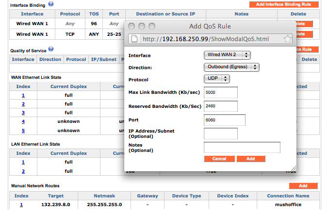Click Cancel in Add QoS Rule dialog
329x210 pixels.
[x=219, y=159]
